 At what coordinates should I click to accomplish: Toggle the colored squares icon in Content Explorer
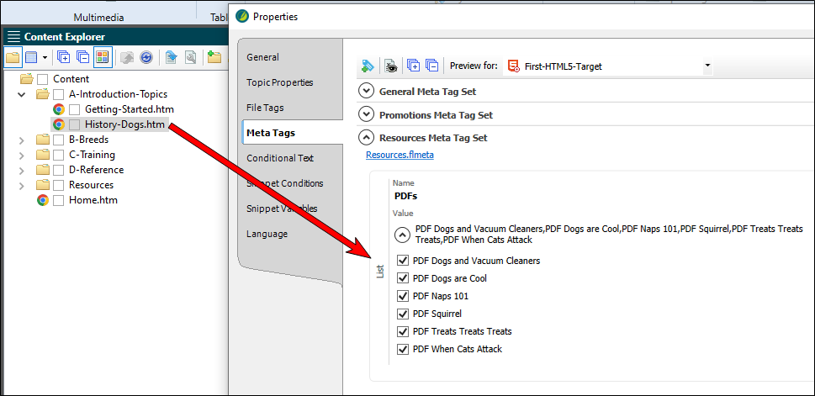tap(103, 57)
